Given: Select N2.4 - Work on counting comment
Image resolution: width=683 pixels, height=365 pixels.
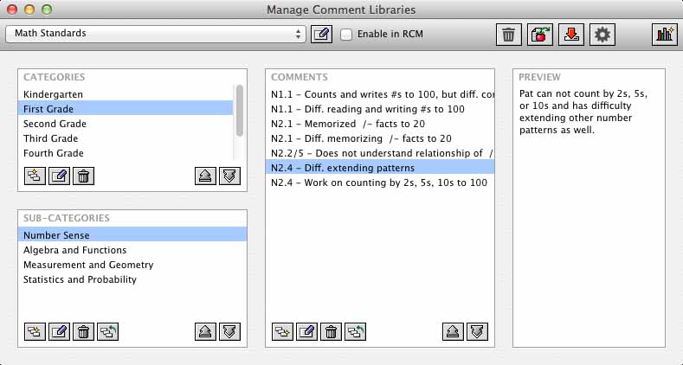Looking at the screenshot, I should click(x=380, y=182).
